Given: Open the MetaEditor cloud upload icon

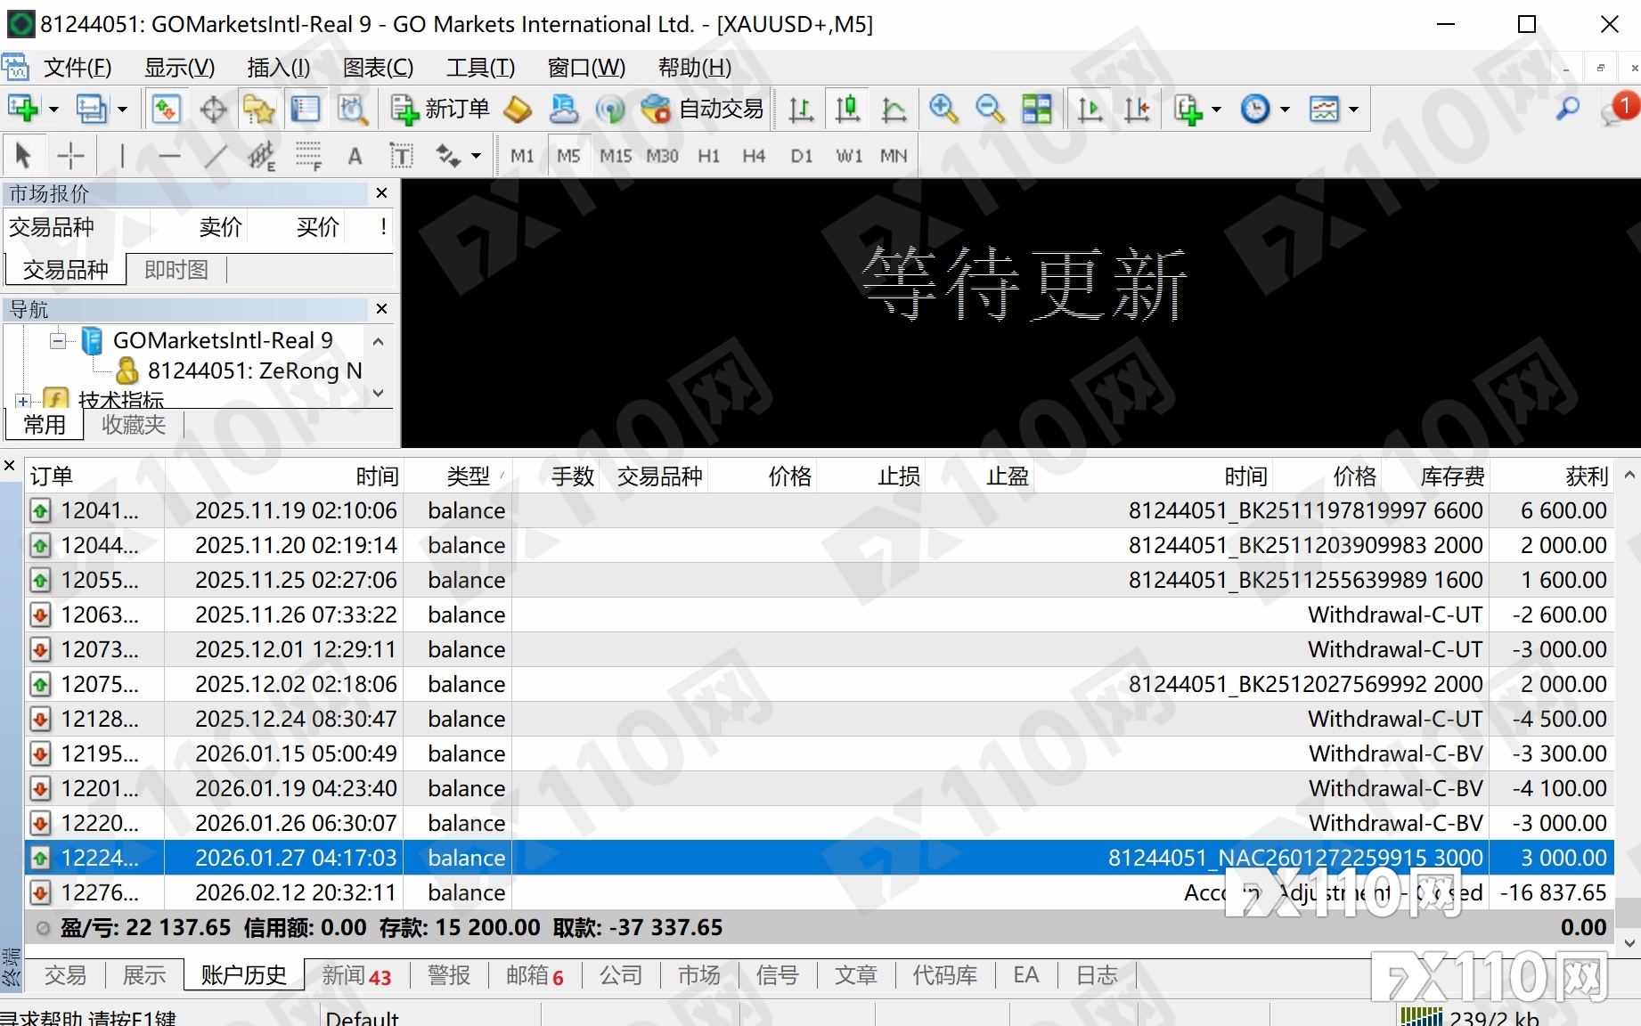Looking at the screenshot, I should [x=563, y=109].
